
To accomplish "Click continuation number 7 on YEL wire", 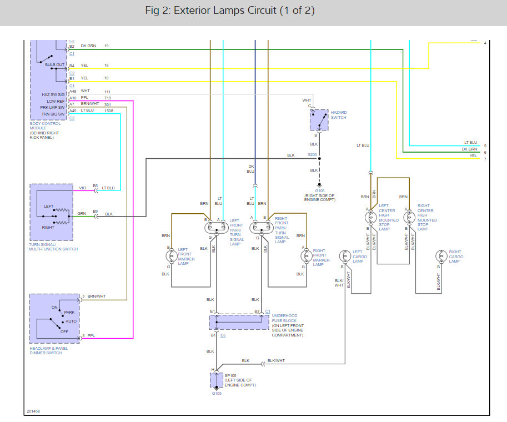I will [485, 159].
